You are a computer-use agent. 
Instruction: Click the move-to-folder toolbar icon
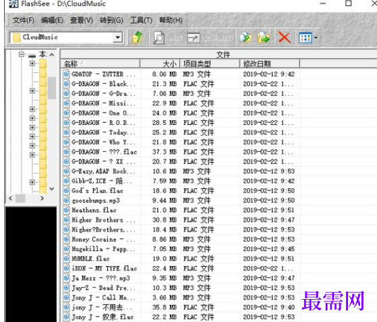(x=264, y=38)
